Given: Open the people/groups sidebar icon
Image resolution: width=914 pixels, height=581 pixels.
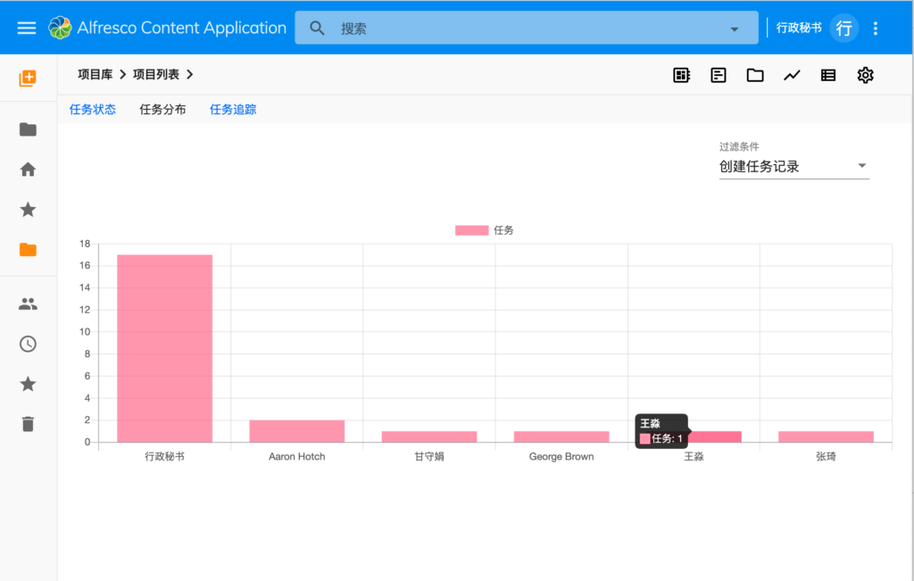Looking at the screenshot, I should 28,303.
